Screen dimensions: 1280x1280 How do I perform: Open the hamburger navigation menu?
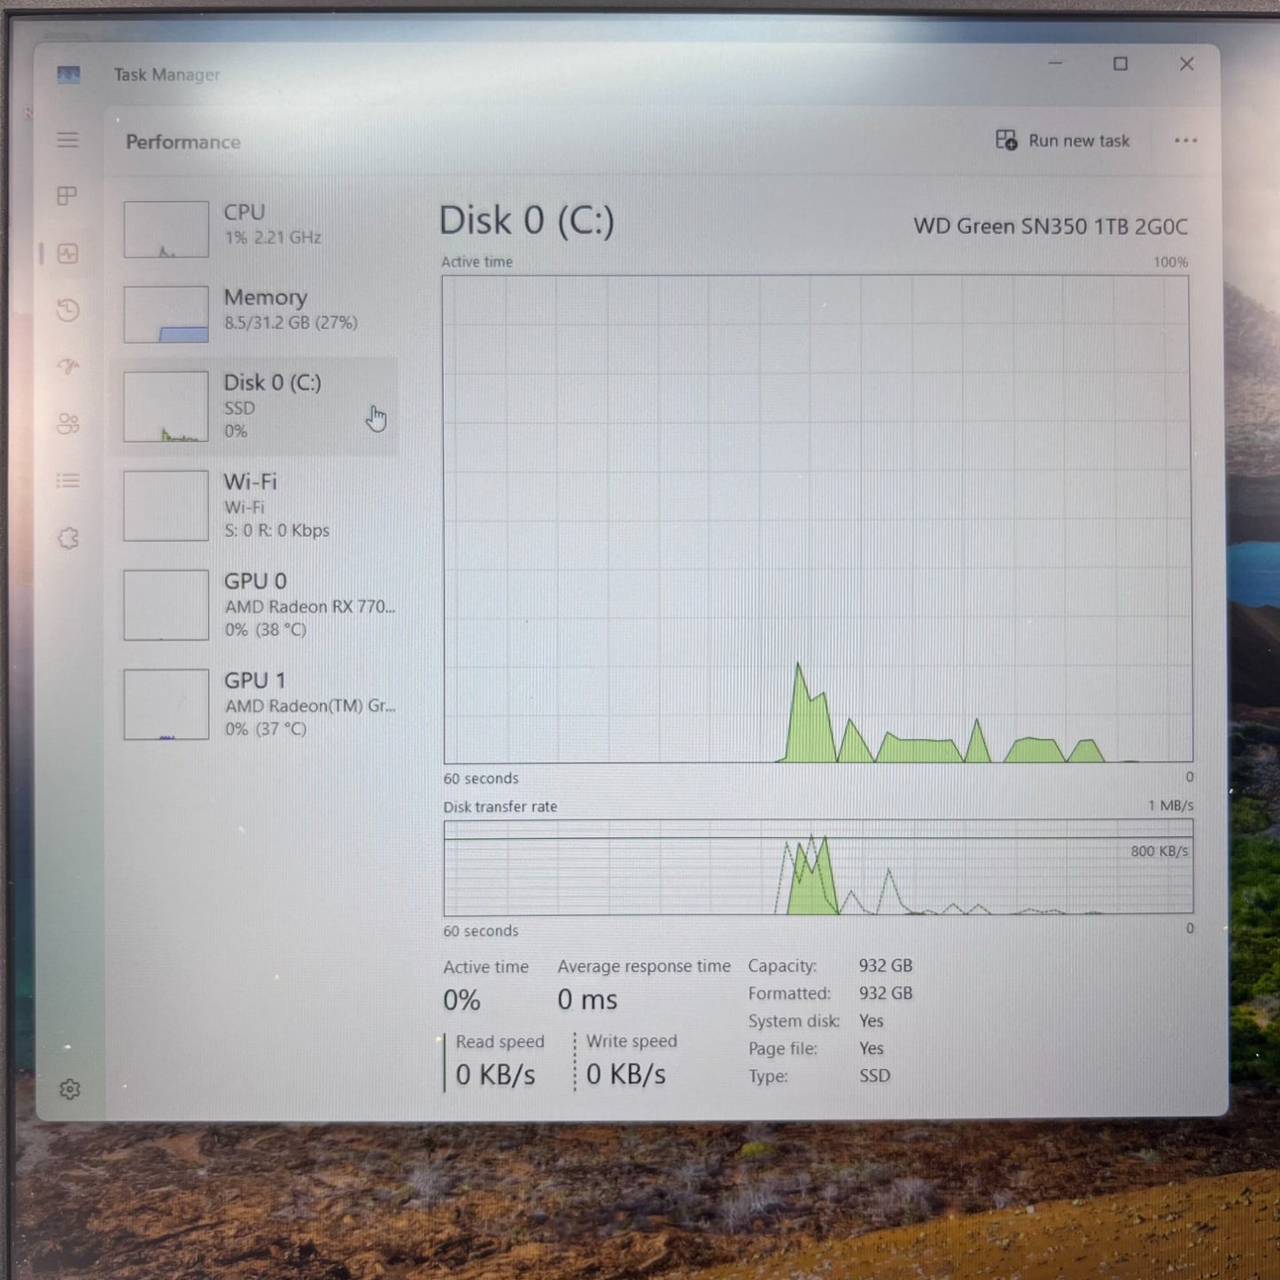pyautogui.click(x=68, y=140)
